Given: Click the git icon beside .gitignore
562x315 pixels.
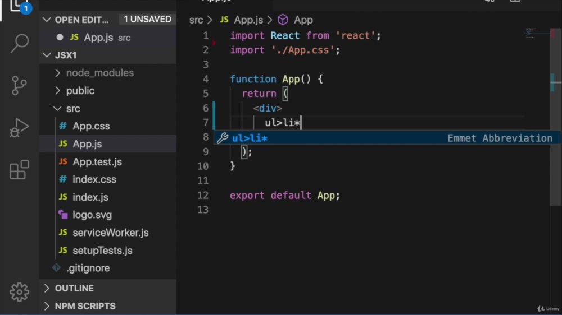Looking at the screenshot, I should [56, 267].
